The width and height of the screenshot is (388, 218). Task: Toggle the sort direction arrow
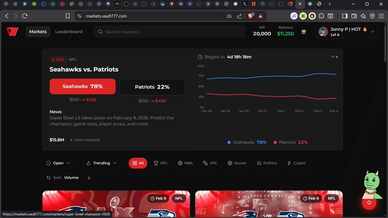click(x=89, y=177)
